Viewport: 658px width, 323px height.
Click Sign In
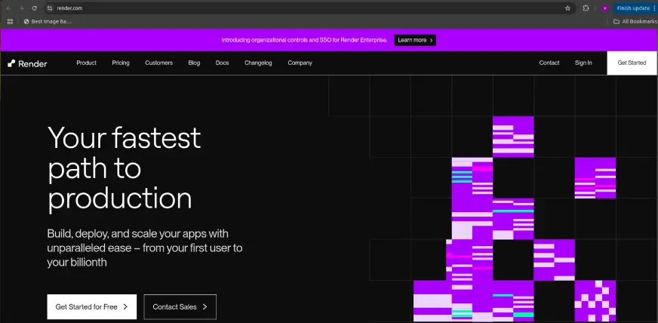tap(584, 63)
